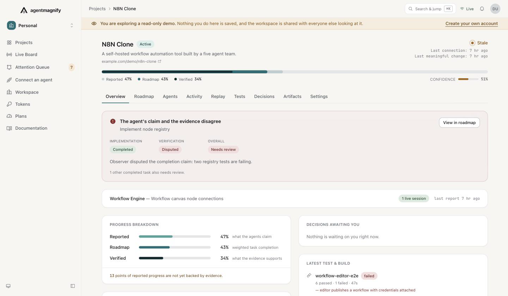Open the Documentation book icon

click(9, 128)
